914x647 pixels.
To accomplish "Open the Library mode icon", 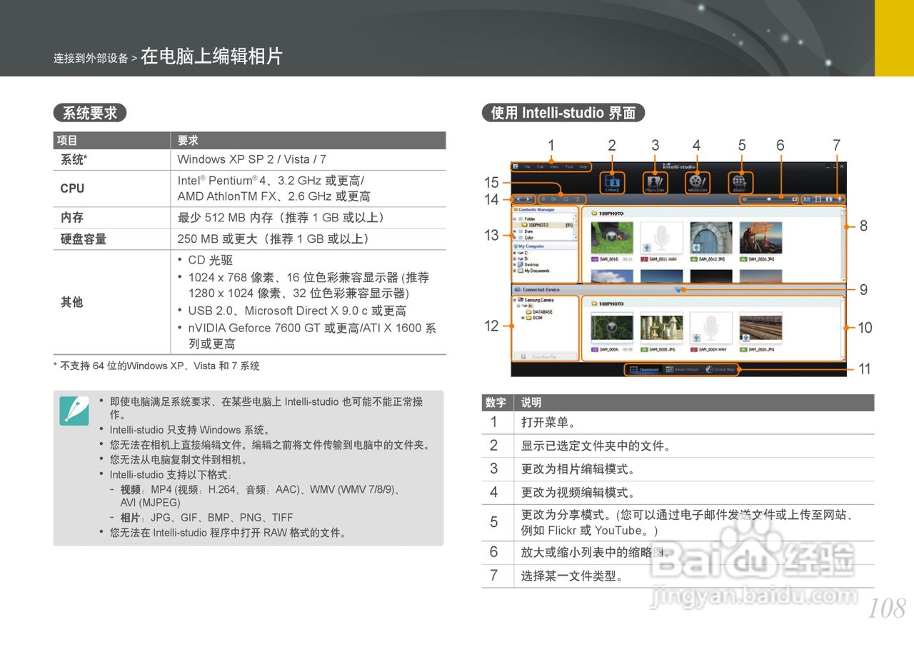I will click(x=612, y=183).
